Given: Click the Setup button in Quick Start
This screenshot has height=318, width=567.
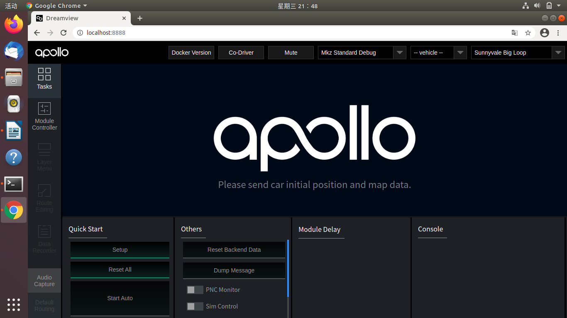Looking at the screenshot, I should tap(120, 250).
